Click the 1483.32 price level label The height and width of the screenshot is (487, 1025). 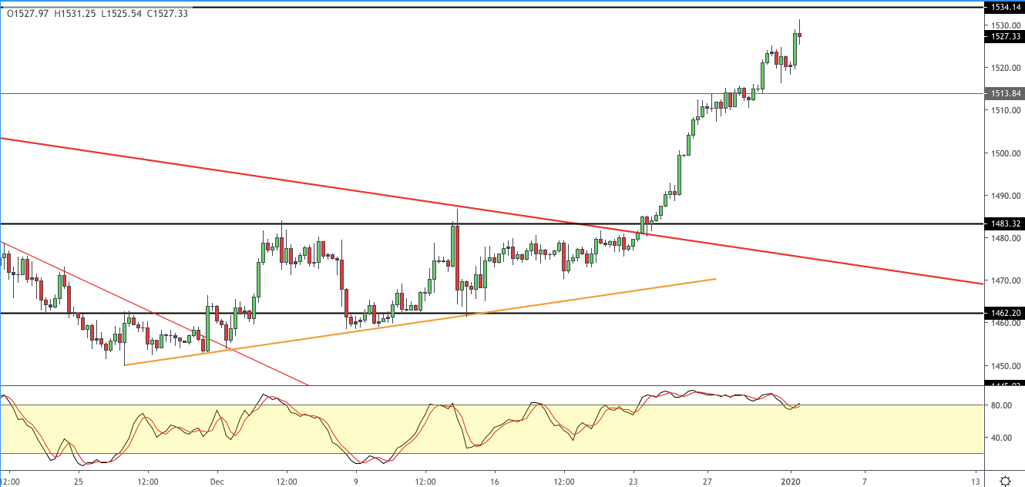point(1005,223)
